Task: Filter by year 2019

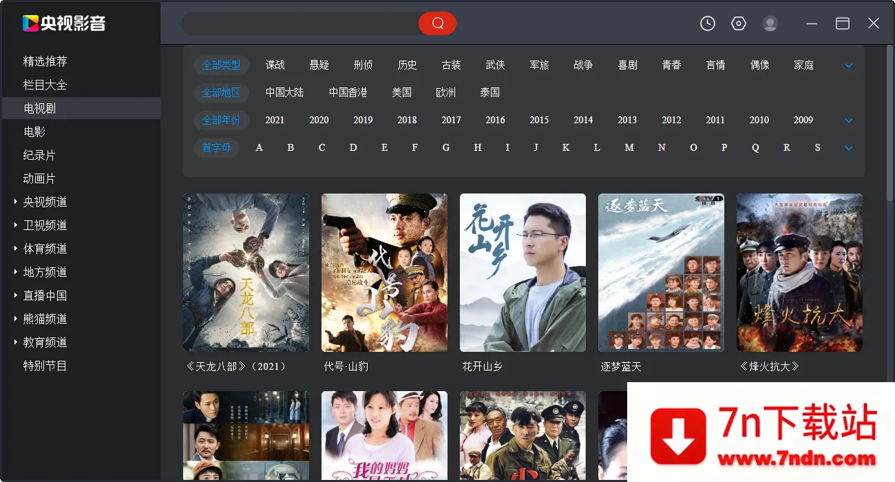Action: (363, 120)
